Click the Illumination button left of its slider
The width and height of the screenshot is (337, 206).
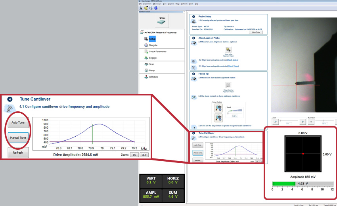(311, 122)
